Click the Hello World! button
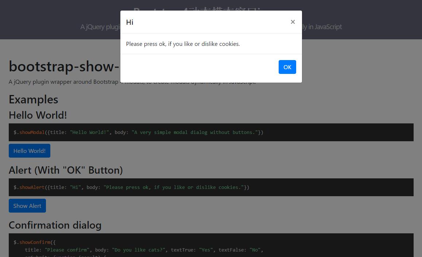 click(29, 151)
